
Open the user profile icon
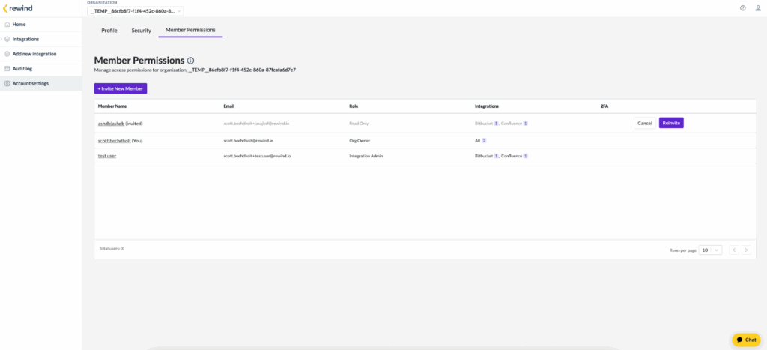click(758, 7)
